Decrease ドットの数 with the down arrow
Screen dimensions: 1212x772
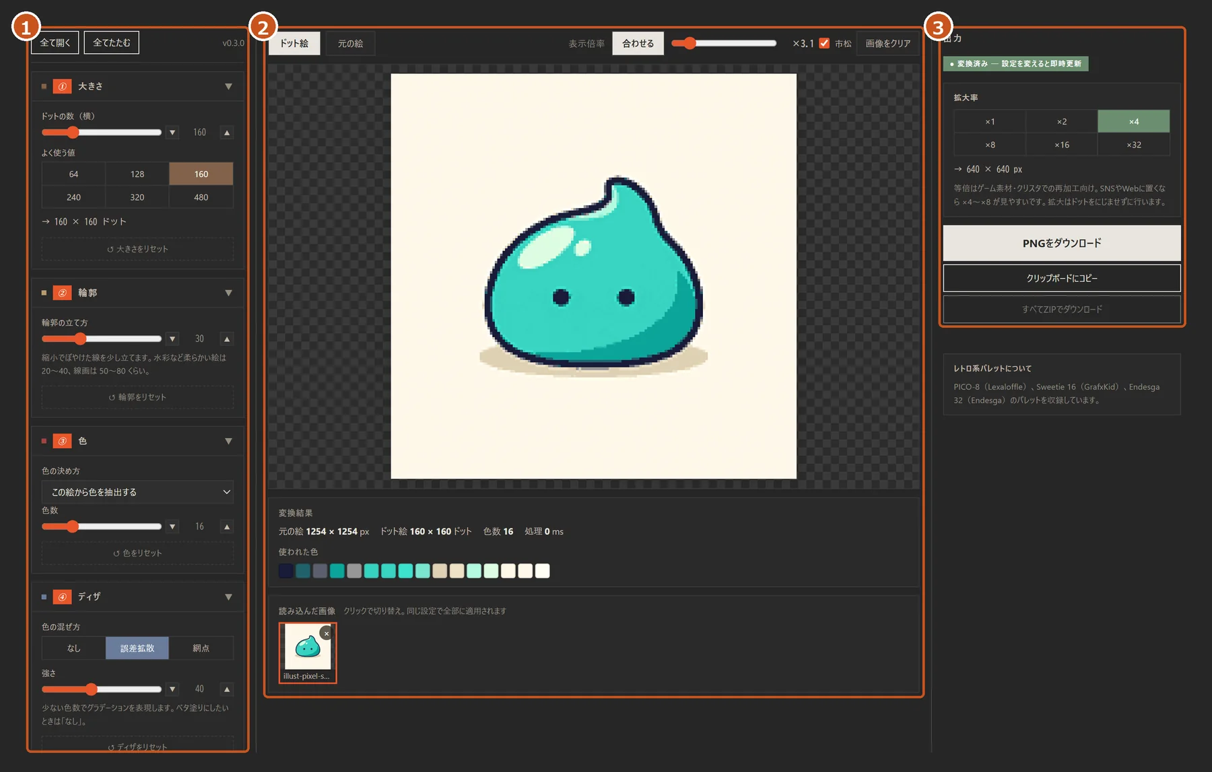(173, 133)
